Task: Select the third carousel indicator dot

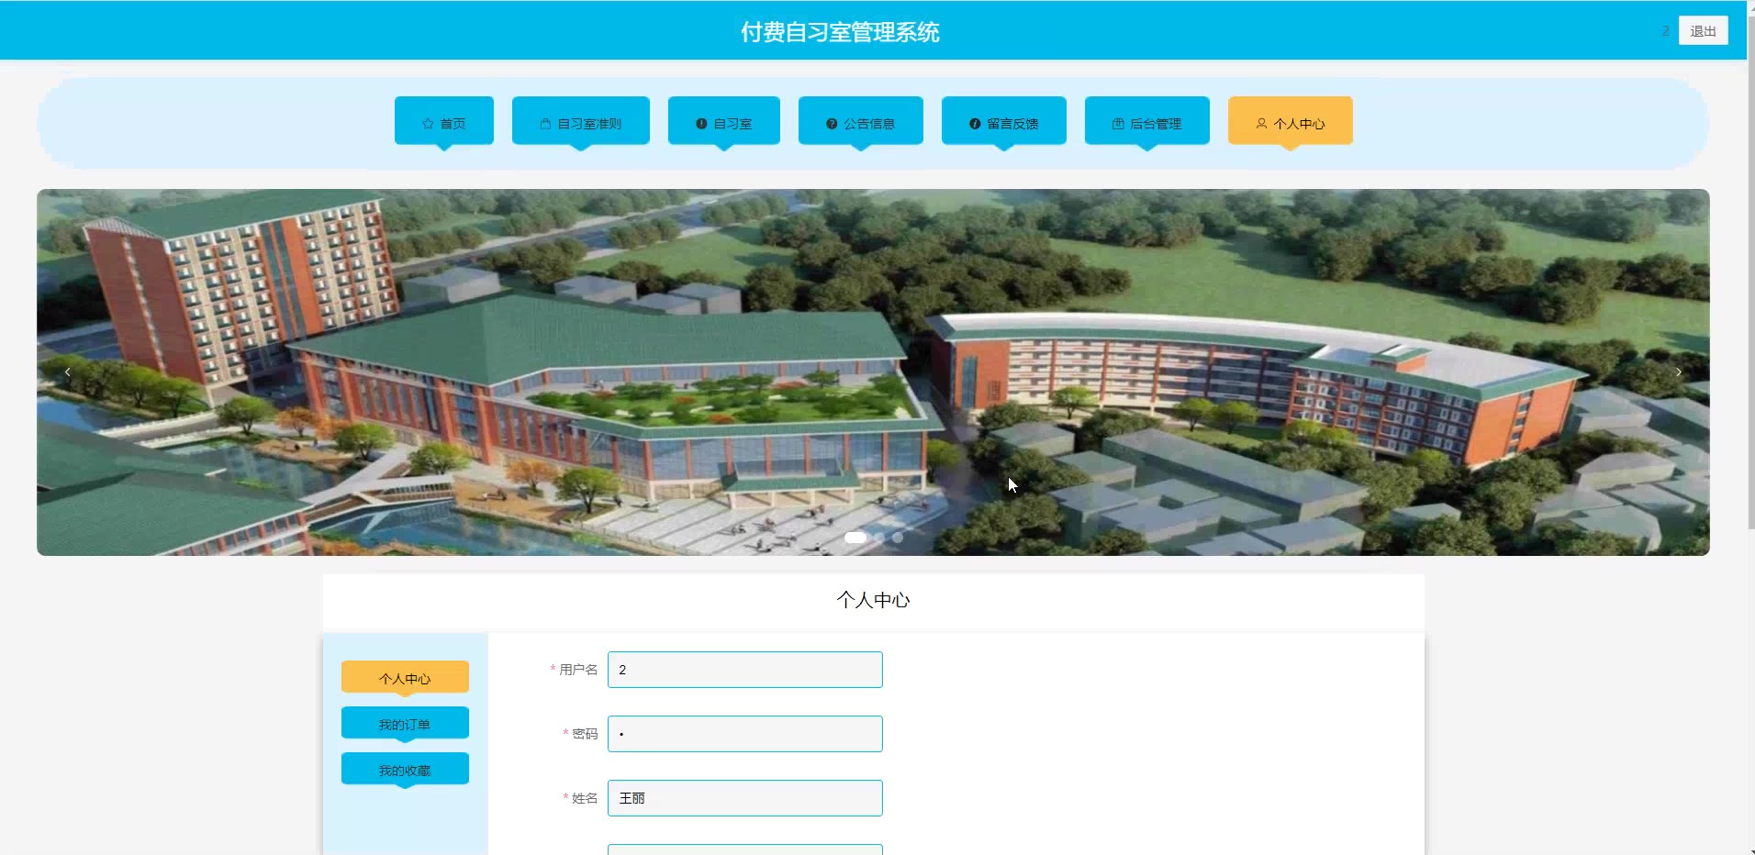Action: (x=898, y=538)
